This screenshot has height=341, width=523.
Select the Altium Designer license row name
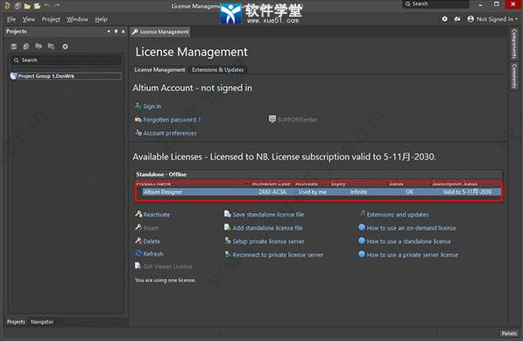tap(163, 192)
